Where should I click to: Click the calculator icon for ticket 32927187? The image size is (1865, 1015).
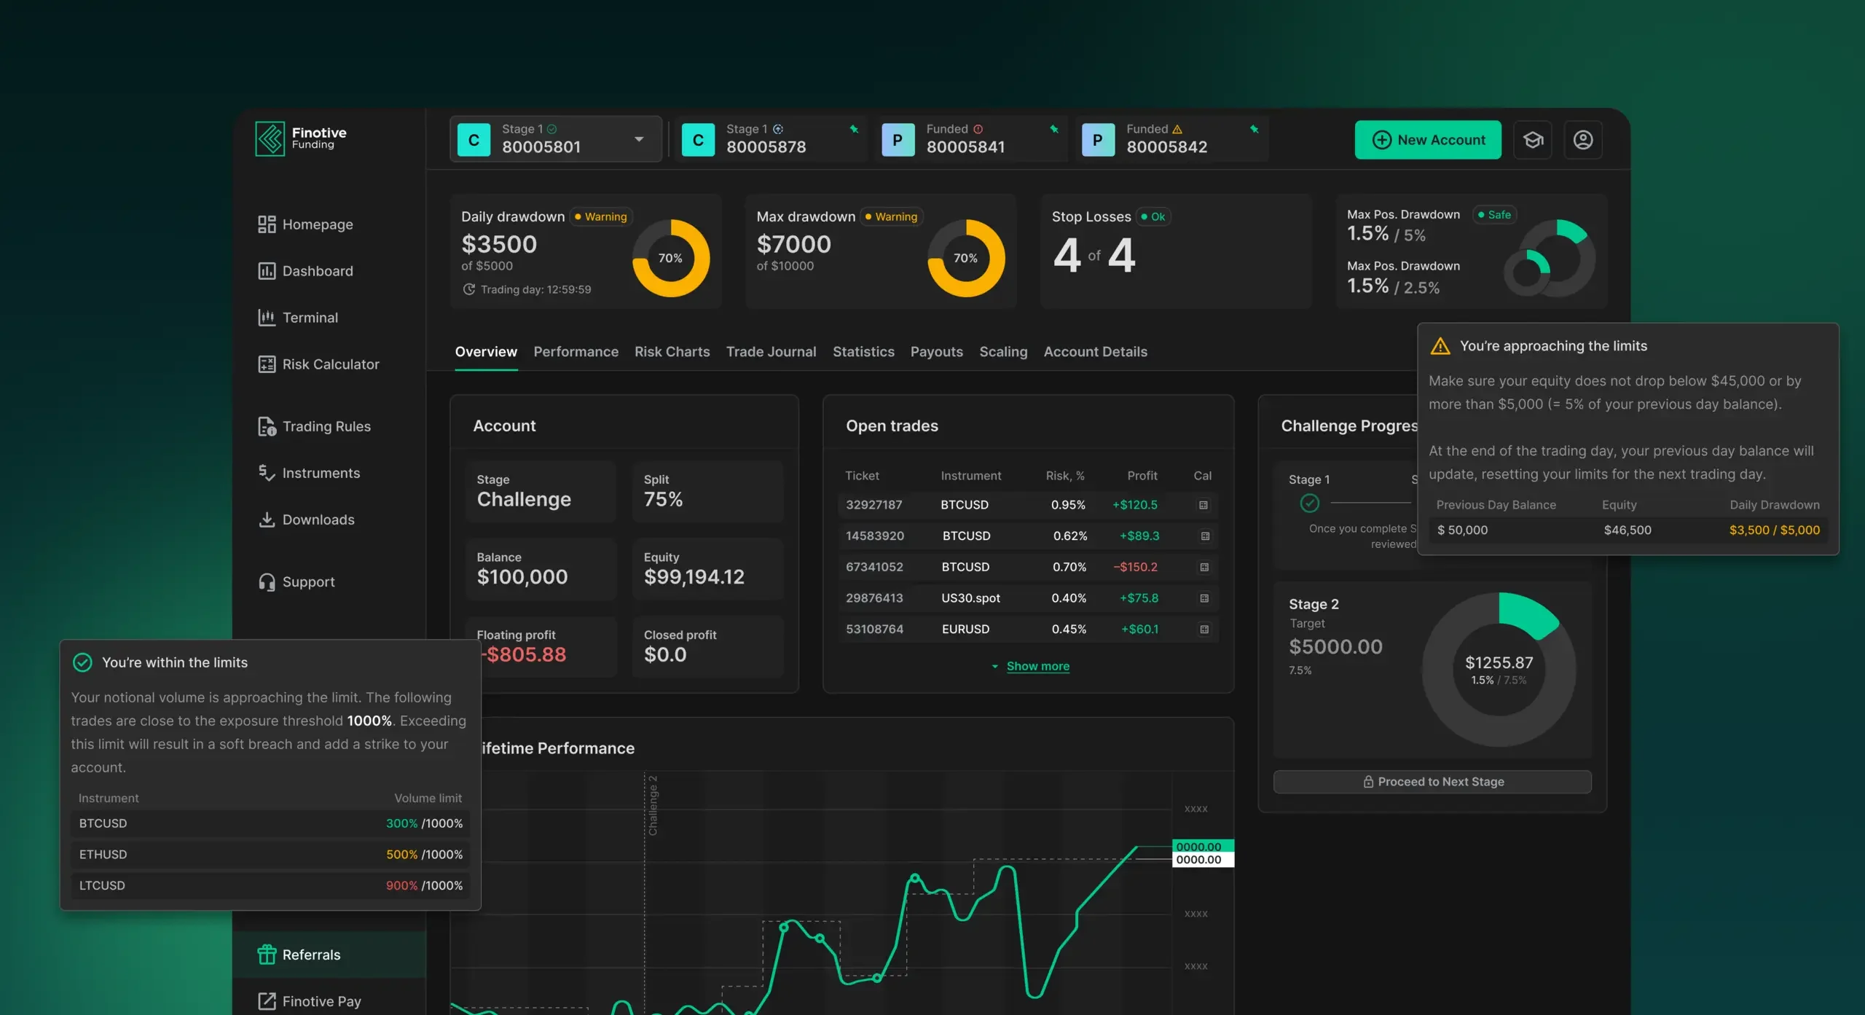pyautogui.click(x=1204, y=505)
